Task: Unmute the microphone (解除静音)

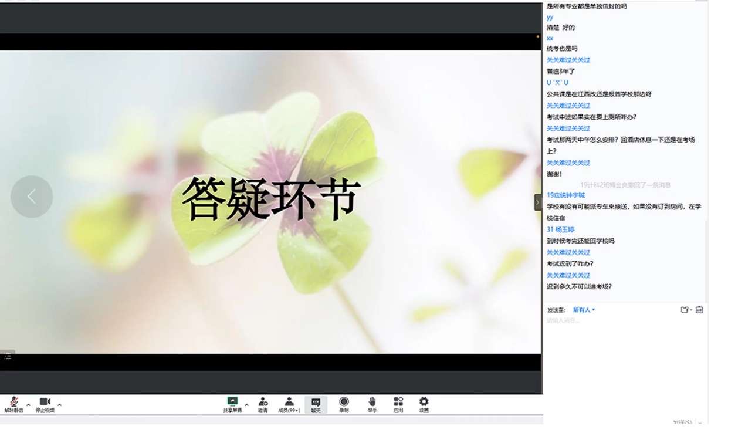Action: (x=13, y=403)
